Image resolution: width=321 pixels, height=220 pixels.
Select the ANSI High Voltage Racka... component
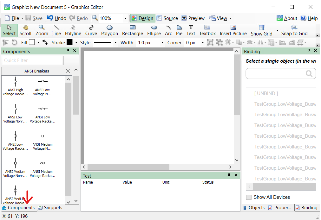15,86
